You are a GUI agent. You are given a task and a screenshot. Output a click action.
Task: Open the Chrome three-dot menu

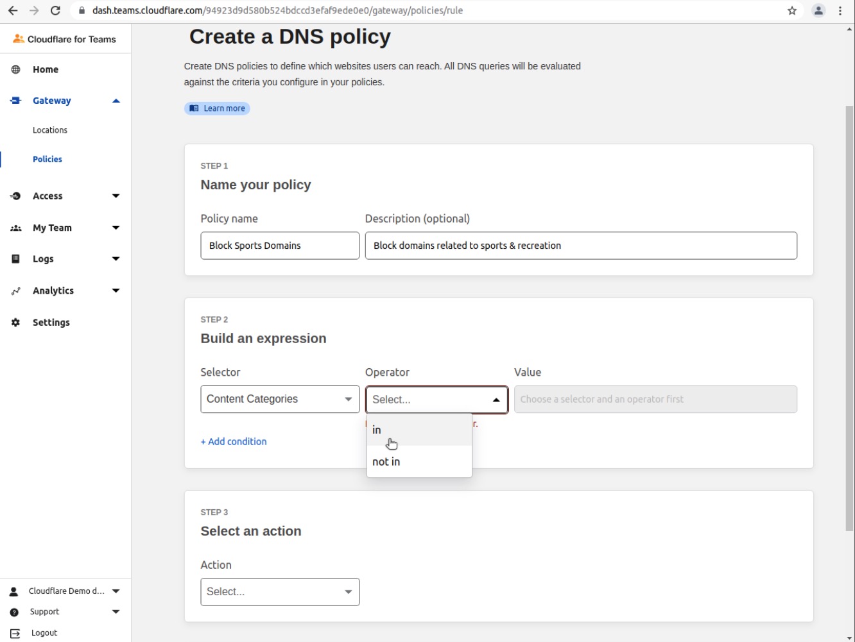[840, 10]
